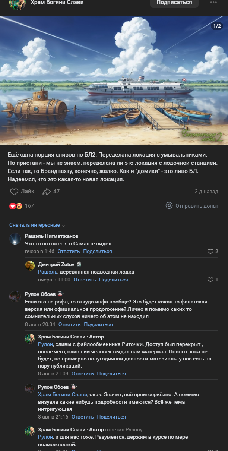This screenshot has height=451, width=228.
Task: Click Отправить донат link
Action: click(x=197, y=206)
